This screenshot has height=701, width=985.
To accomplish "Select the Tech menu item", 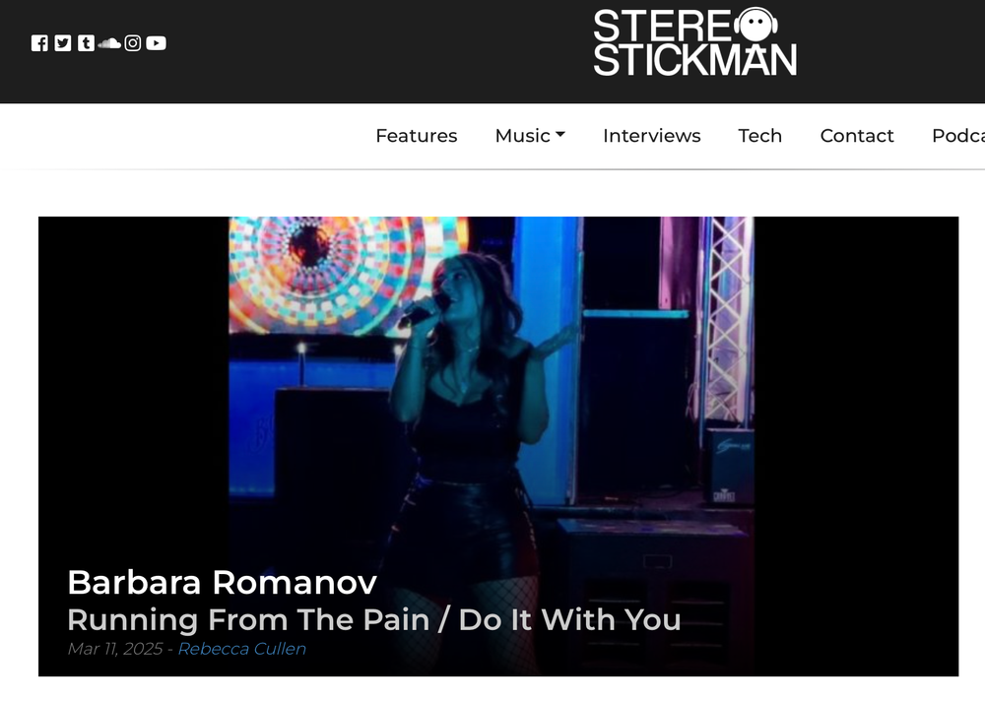I will point(760,136).
